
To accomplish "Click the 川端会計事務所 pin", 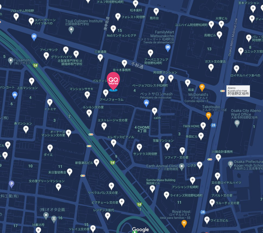I will [218, 158].
